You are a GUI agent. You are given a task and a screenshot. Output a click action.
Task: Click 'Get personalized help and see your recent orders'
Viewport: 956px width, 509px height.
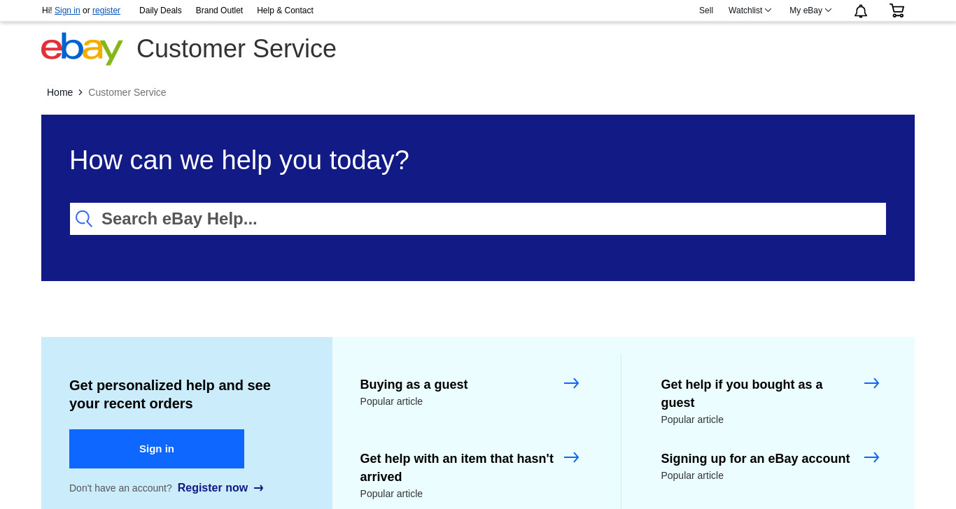[x=170, y=394]
